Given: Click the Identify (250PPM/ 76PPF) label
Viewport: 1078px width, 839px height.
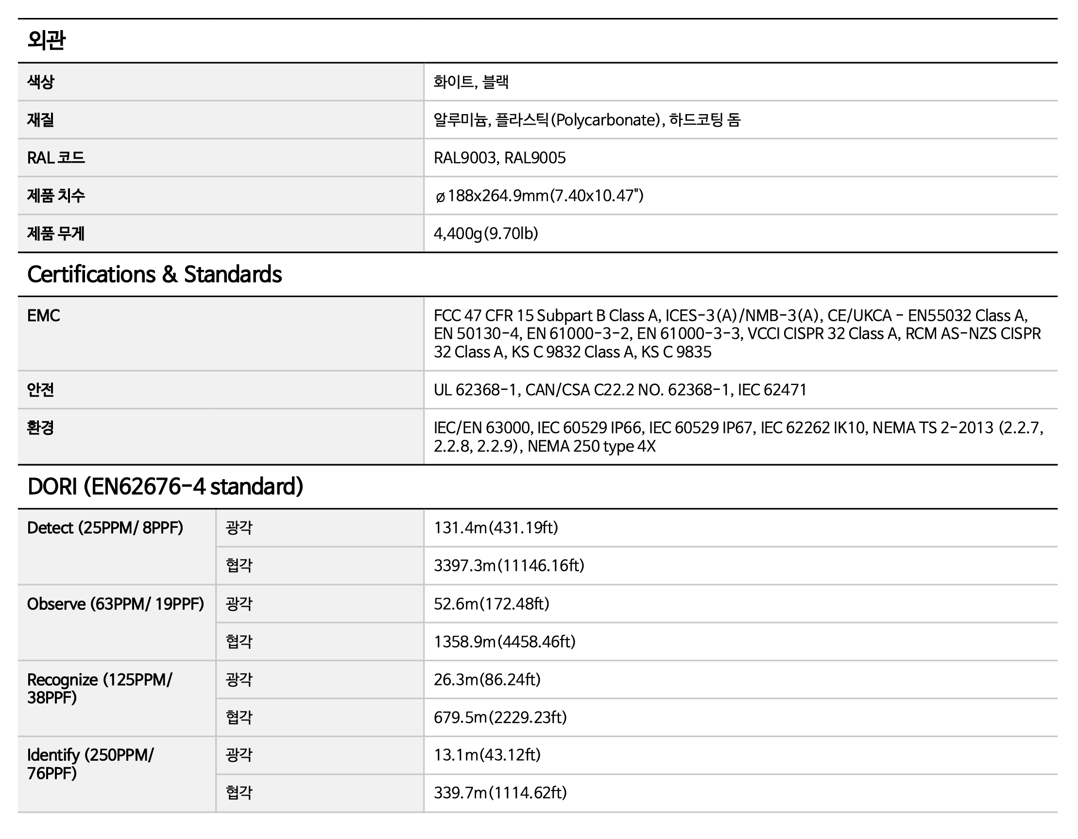Looking at the screenshot, I should click(90, 764).
